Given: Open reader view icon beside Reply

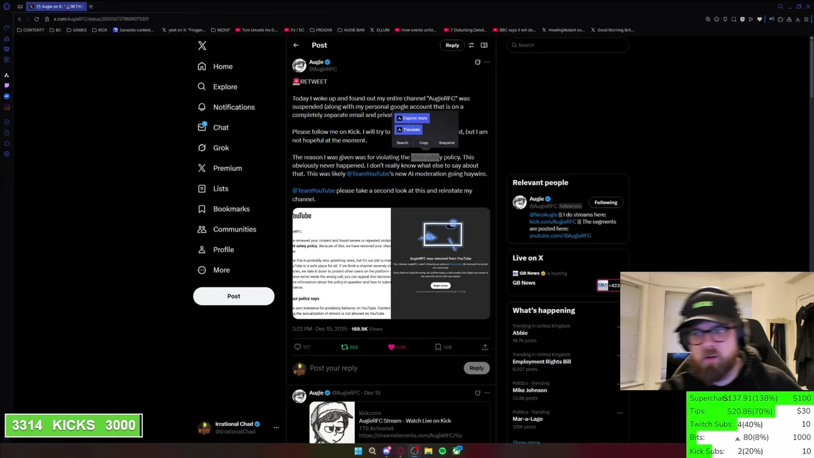Looking at the screenshot, I should (484, 45).
